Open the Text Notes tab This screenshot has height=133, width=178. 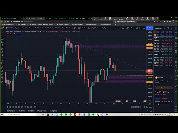click(22, 111)
